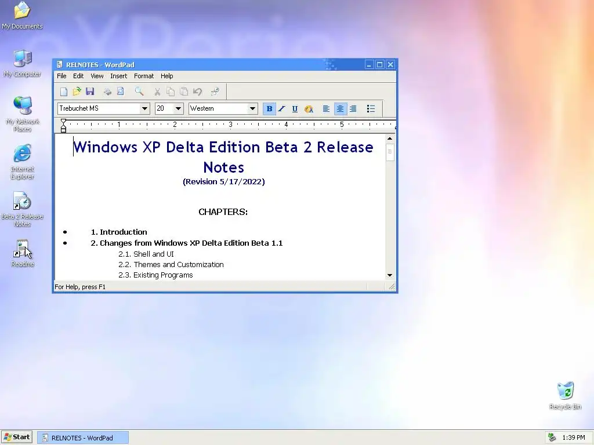Select the Recycle Bin icon
The image size is (594, 445).
pos(565,395)
